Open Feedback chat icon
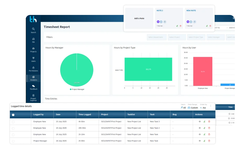The height and width of the screenshot is (148, 240). tap(33, 86)
